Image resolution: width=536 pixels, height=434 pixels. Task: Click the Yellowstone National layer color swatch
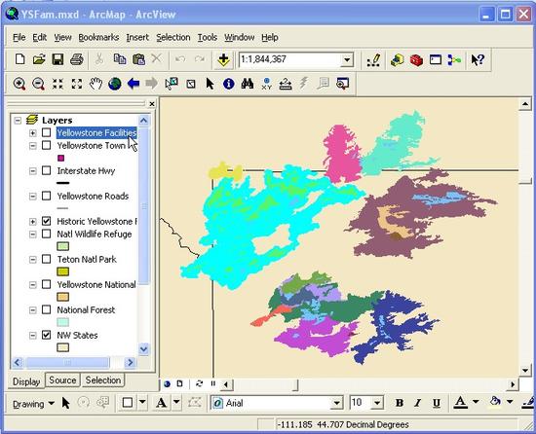[x=63, y=297]
